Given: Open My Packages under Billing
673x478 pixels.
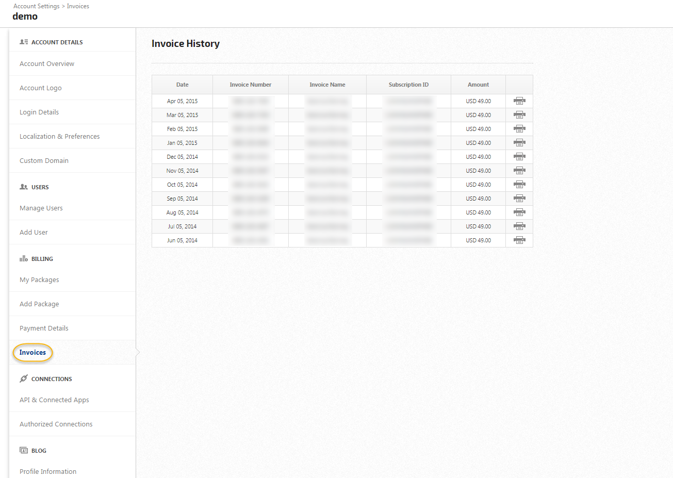Looking at the screenshot, I should (x=39, y=280).
